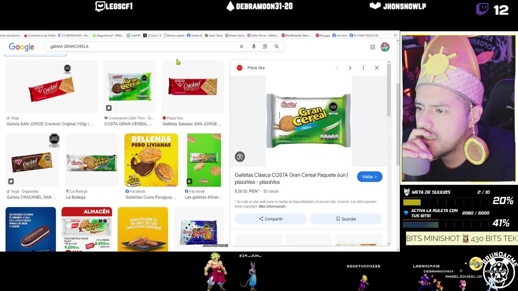Screen dimensions: 518x291
Task: Open the Gartic Phone bookmark
Action: tap(263, 36)
